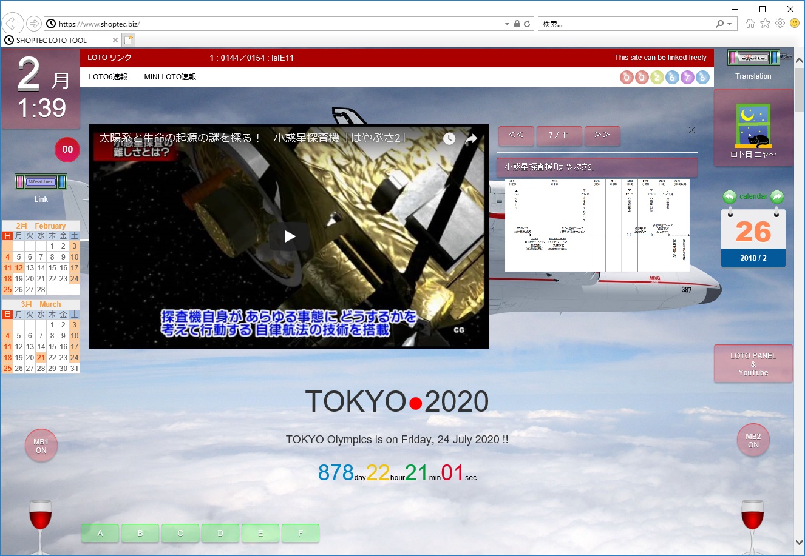Click the purple lotto ball numbered 7
805x556 pixels.
[687, 77]
